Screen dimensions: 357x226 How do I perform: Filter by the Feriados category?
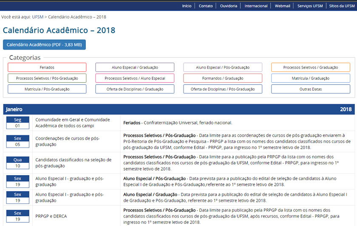pos(47,67)
